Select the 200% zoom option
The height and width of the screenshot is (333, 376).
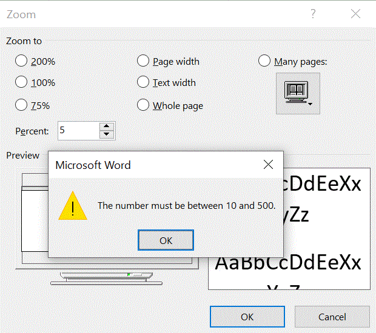[x=21, y=61]
